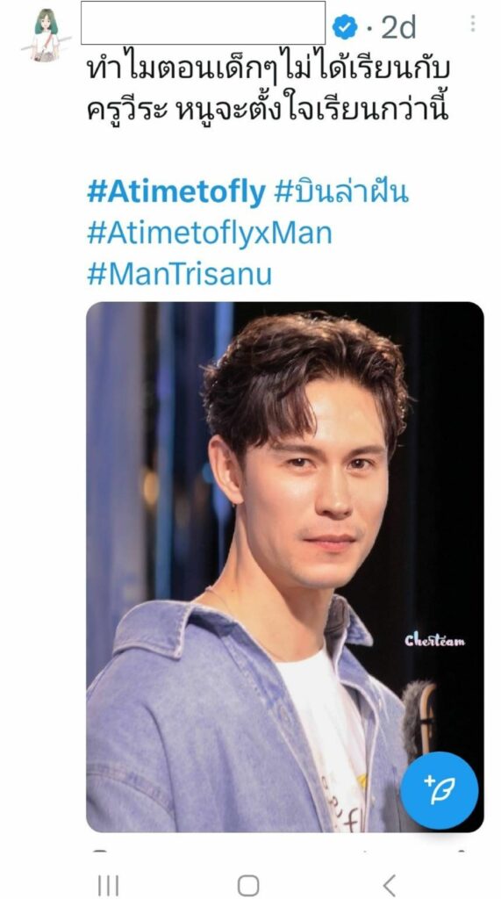Image resolution: width=501 pixels, height=899 pixels.
Task: Tap the Android back arrow
Action: [390, 885]
